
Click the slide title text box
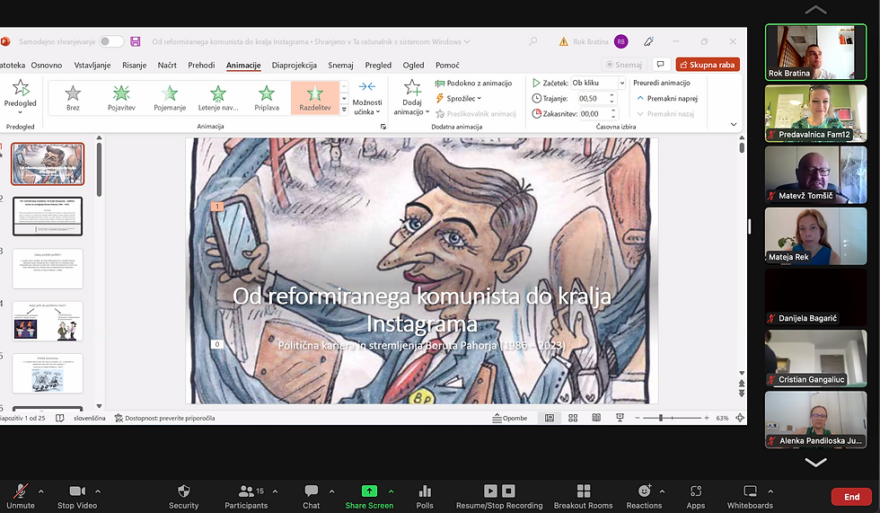click(422, 310)
